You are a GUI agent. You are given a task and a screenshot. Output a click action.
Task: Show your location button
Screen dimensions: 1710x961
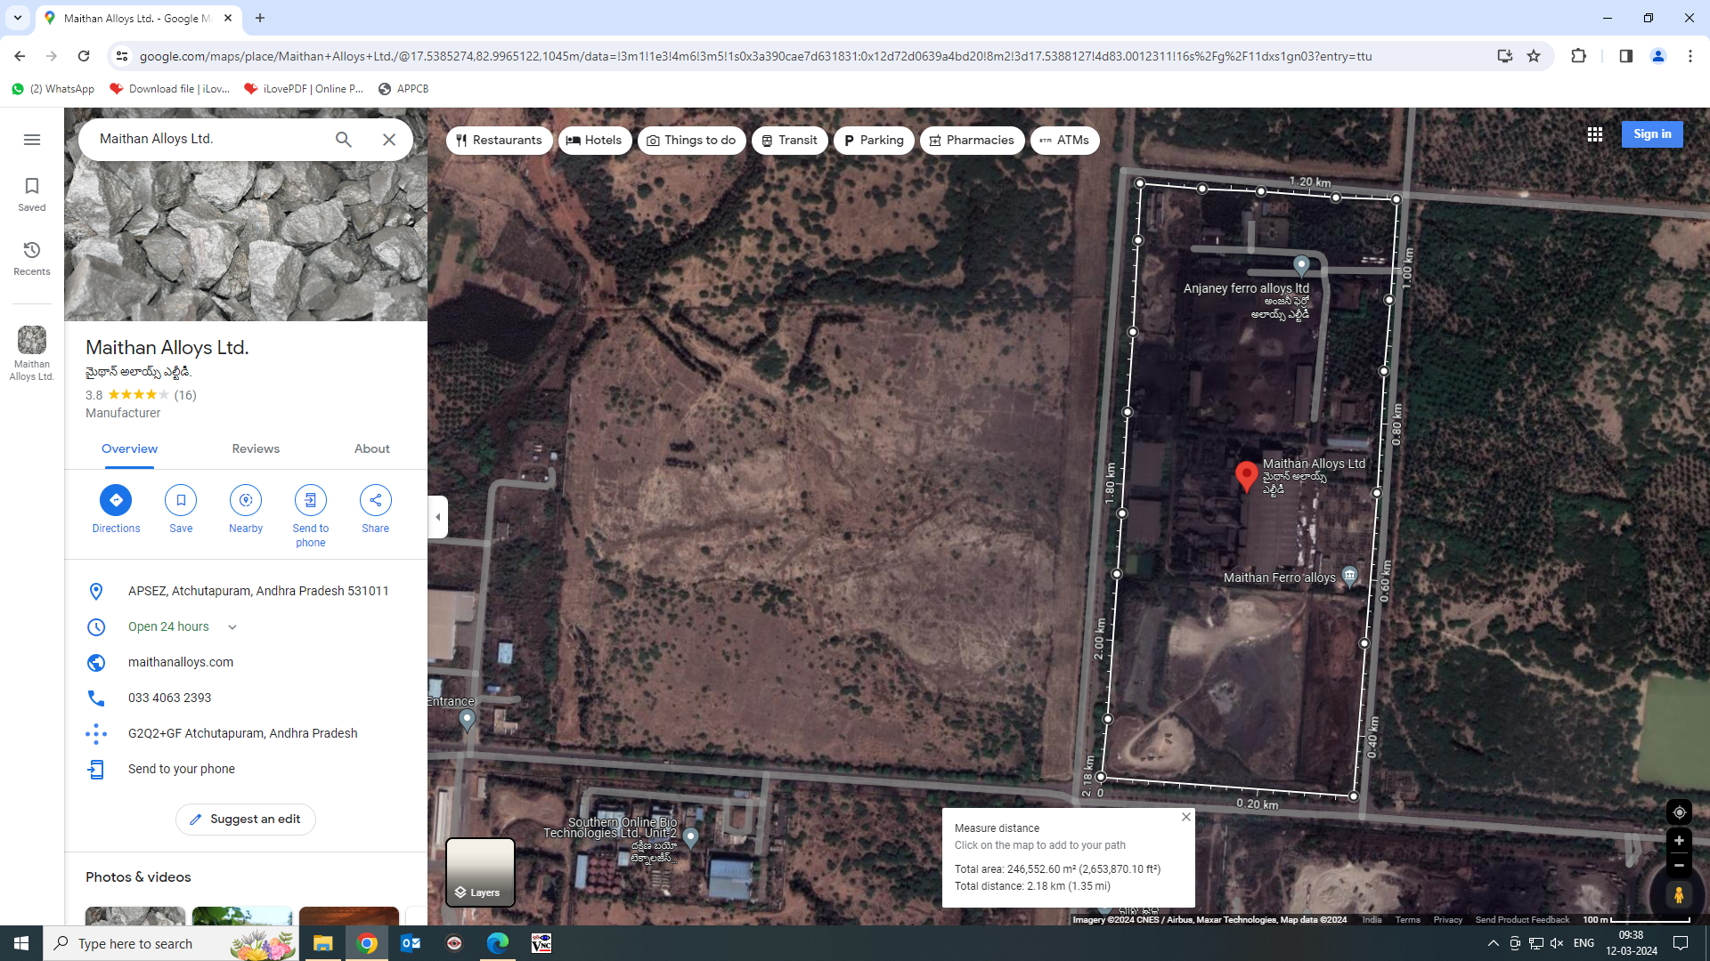click(1679, 812)
